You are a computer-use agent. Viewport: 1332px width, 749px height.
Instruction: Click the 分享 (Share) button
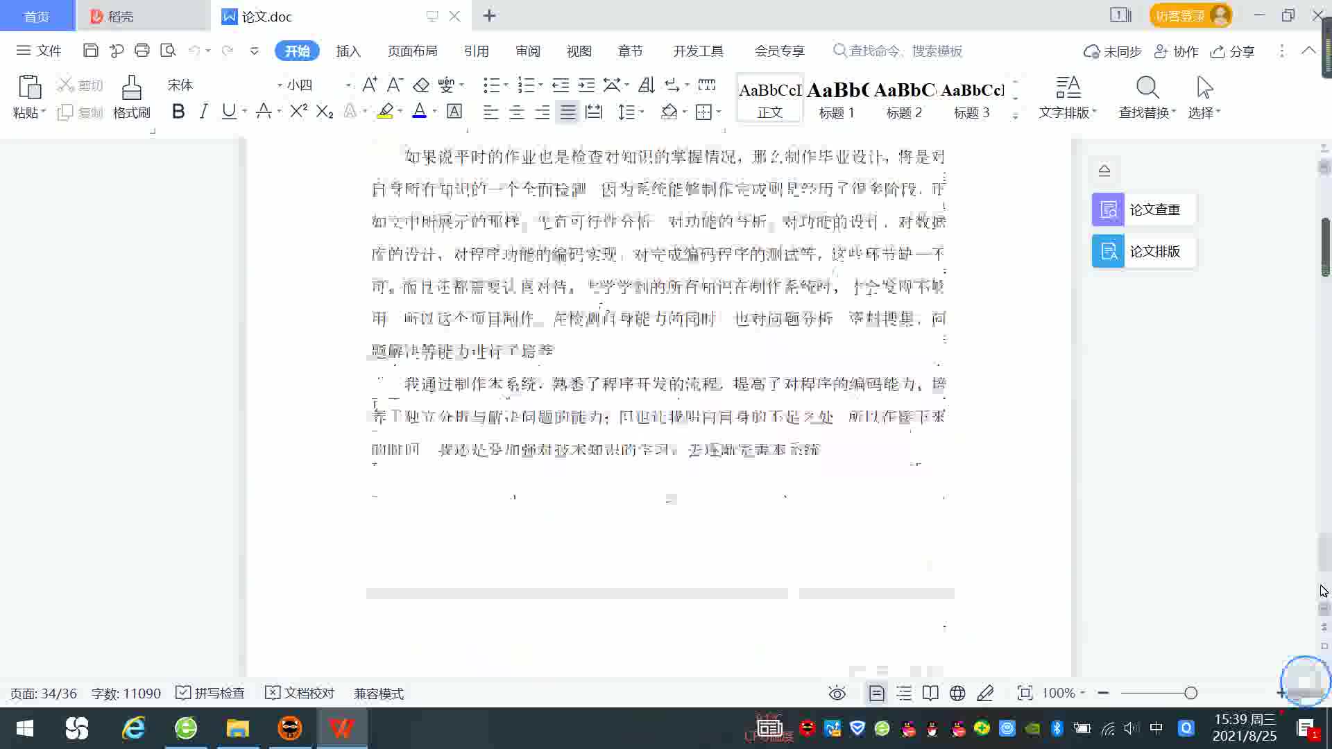click(1233, 51)
